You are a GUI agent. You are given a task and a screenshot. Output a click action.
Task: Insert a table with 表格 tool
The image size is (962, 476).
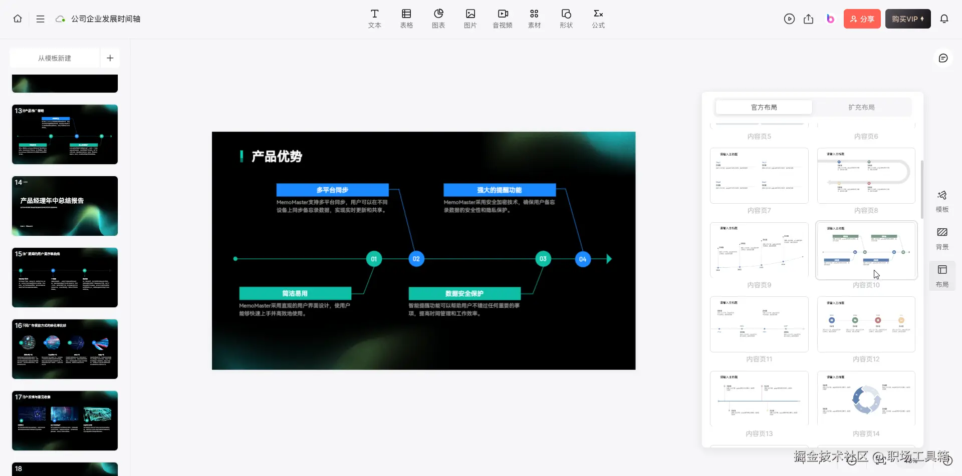(406, 19)
